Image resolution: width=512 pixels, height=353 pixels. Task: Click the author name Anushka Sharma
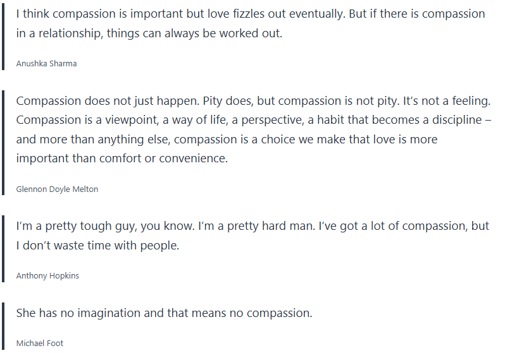pyautogui.click(x=46, y=63)
